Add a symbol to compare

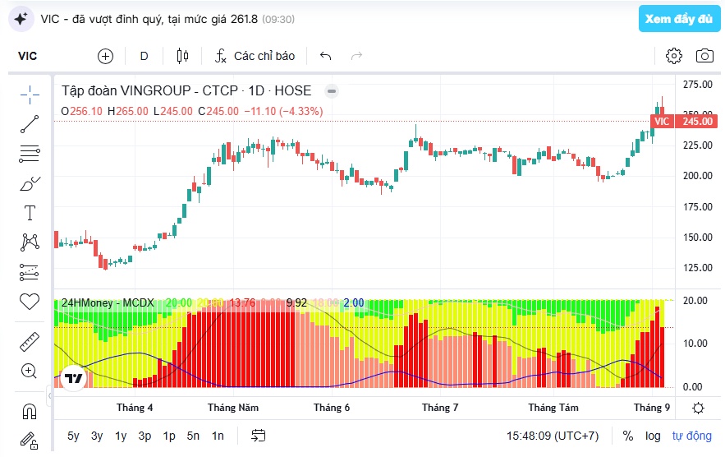105,56
